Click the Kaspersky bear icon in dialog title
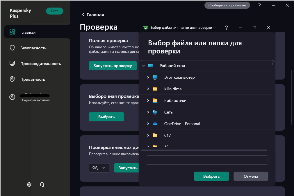 coord(145,28)
